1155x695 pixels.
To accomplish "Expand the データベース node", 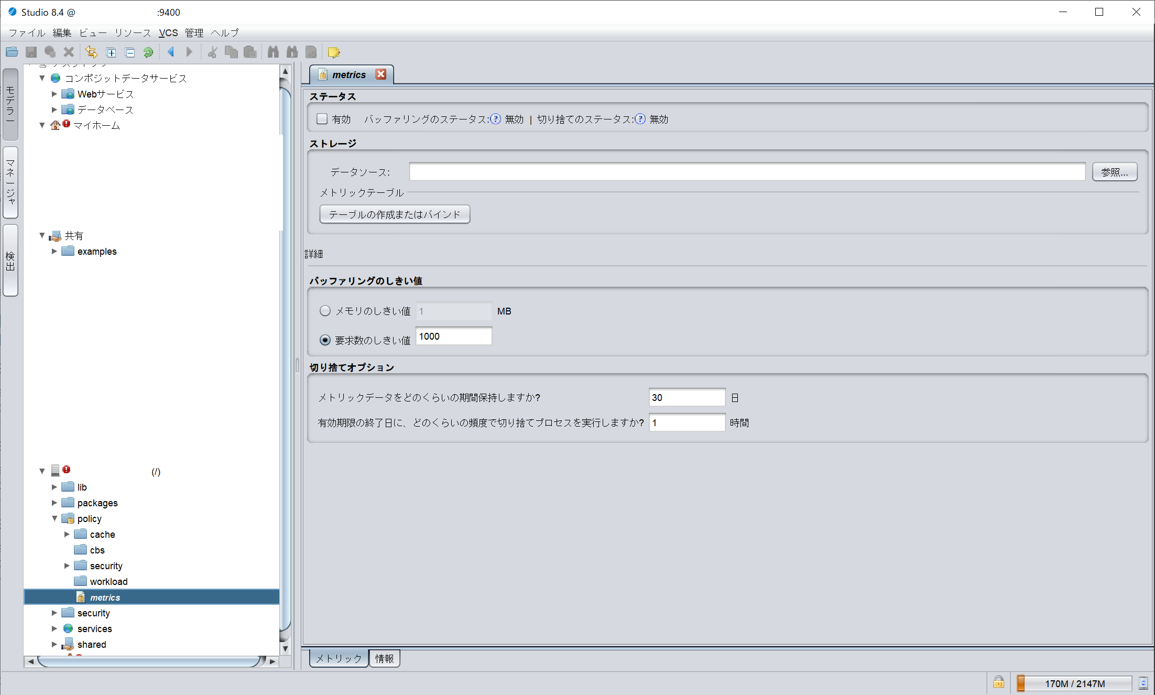I will 54,110.
